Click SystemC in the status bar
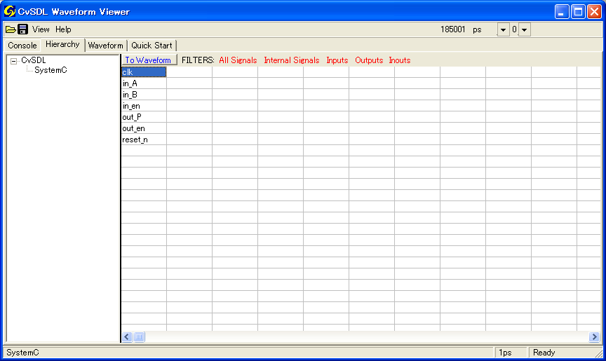This screenshot has width=606, height=361. (x=23, y=353)
